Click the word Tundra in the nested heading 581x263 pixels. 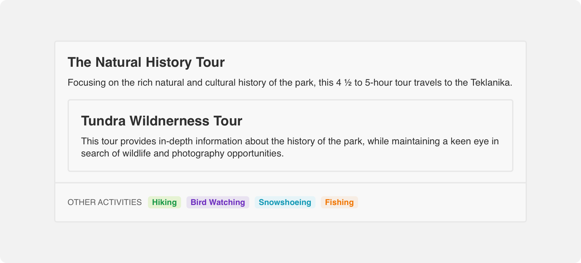pos(103,121)
